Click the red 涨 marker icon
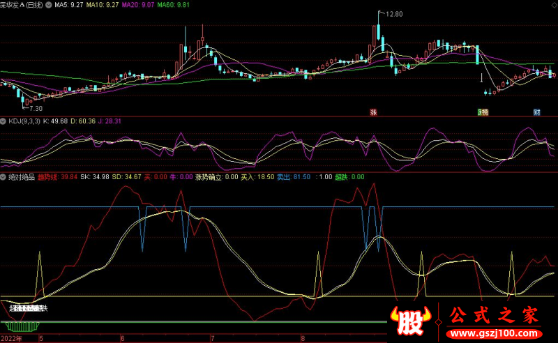 [373, 112]
